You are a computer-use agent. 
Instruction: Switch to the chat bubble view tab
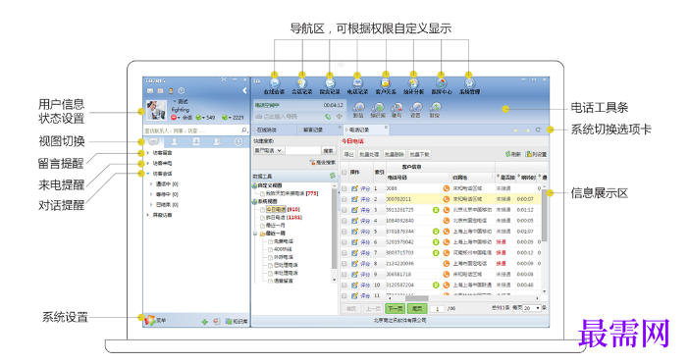click(153, 141)
